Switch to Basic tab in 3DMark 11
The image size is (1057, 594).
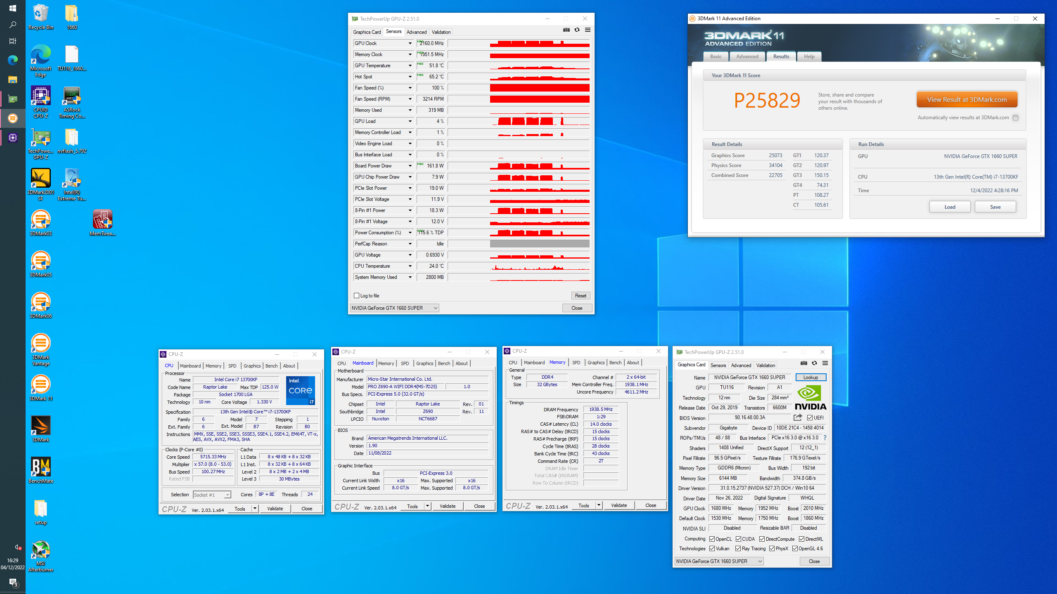pos(716,57)
